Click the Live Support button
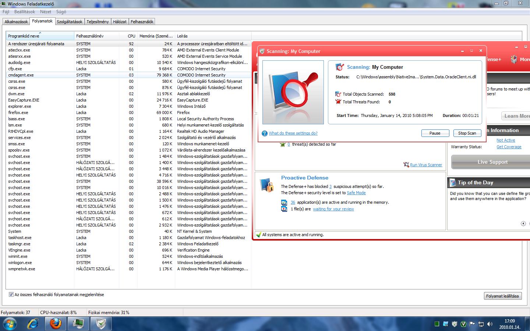 (491, 162)
